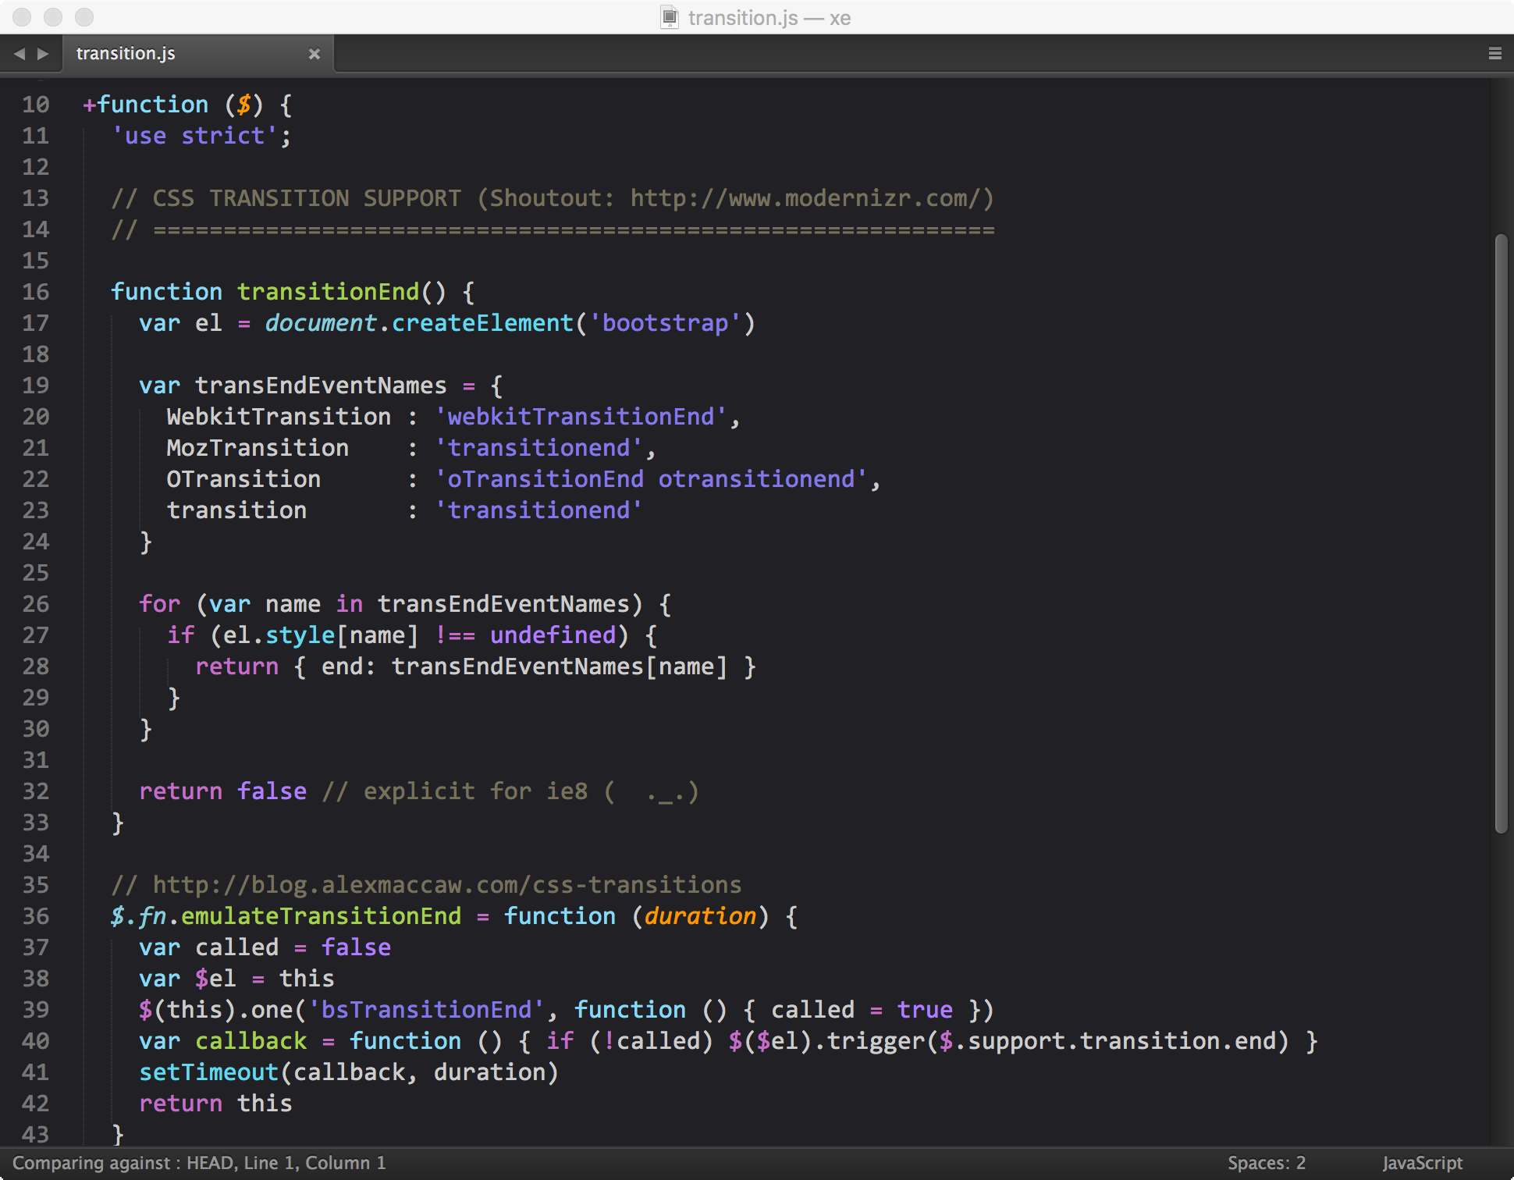Click '+function ($)' on line 10
1514x1180 pixels.
pos(173,105)
